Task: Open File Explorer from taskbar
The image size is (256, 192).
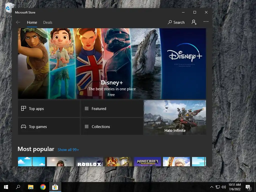Action: click(30, 187)
